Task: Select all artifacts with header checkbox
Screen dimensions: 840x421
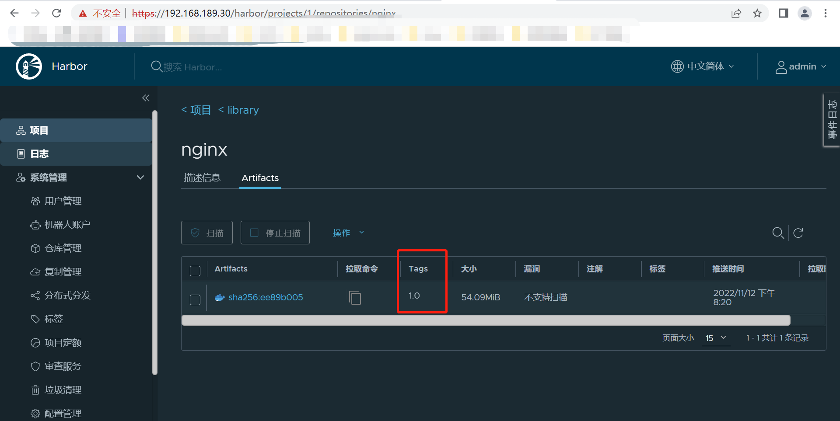Action: [x=195, y=271]
